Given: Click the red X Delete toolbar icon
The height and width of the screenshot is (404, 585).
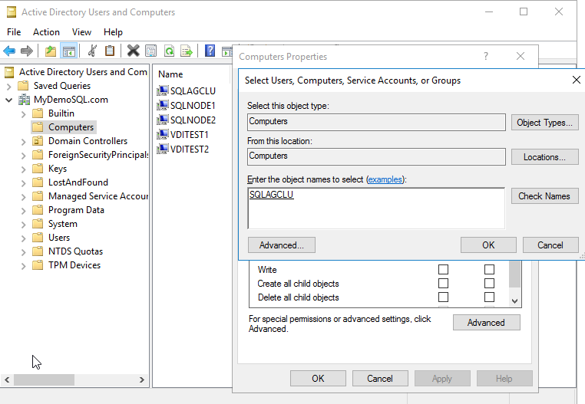Looking at the screenshot, I should [x=133, y=51].
